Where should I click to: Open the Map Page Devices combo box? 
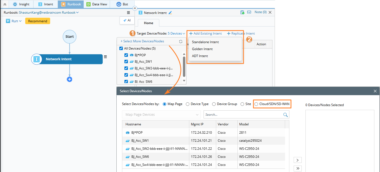161,115
